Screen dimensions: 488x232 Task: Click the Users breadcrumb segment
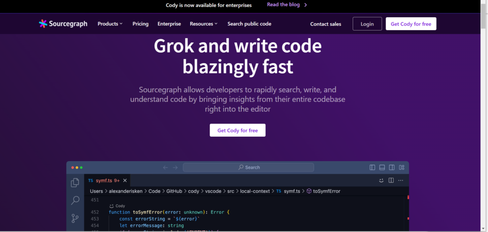(x=96, y=191)
